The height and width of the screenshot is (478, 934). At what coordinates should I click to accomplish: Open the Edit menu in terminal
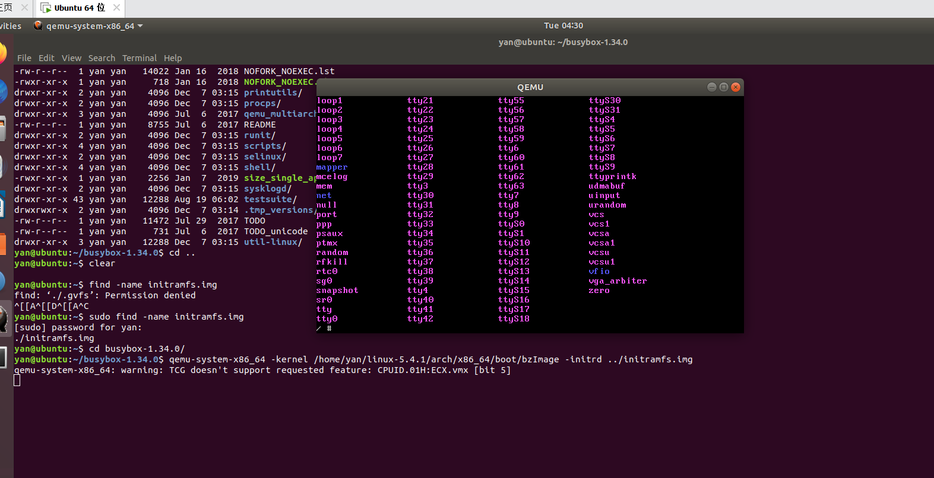(46, 58)
